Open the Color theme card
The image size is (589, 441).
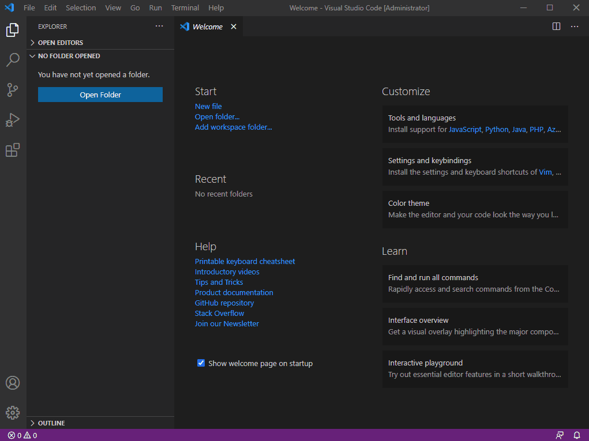click(x=475, y=209)
